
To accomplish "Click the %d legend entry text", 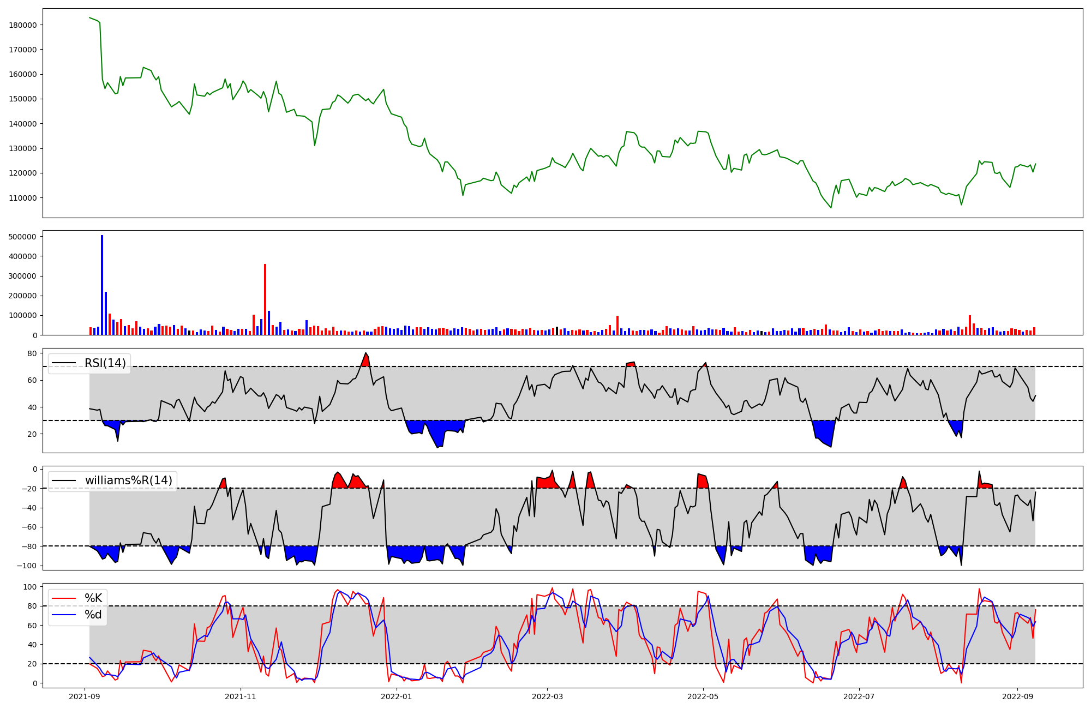I will point(93,615).
